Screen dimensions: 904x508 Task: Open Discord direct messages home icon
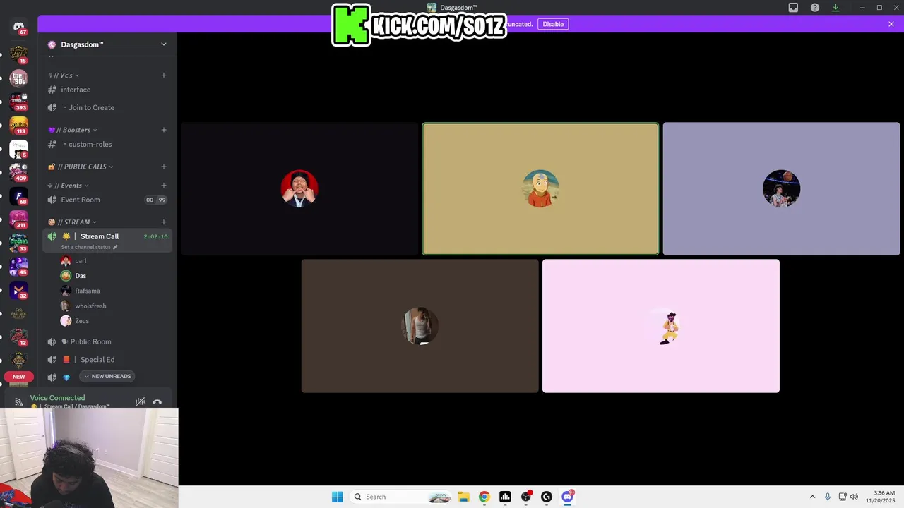[x=19, y=27]
